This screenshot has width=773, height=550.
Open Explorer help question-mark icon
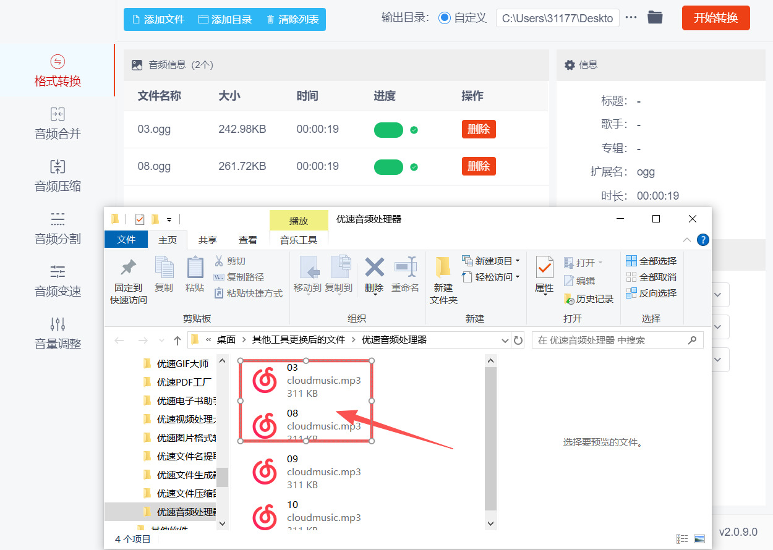tap(703, 240)
